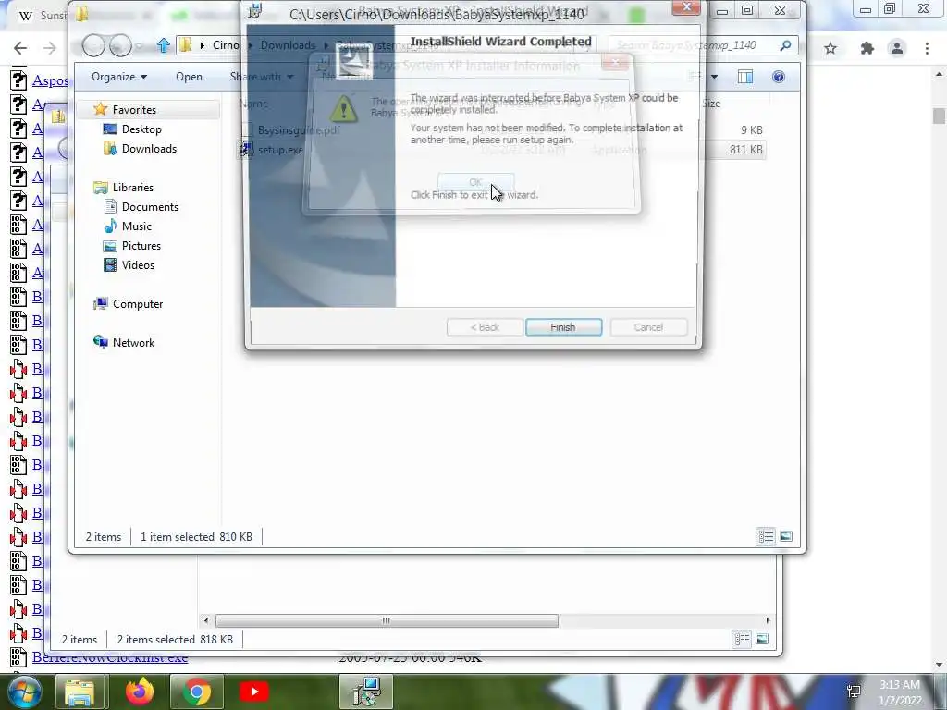Open File Explorer from taskbar
The width and height of the screenshot is (947, 710).
point(80,692)
